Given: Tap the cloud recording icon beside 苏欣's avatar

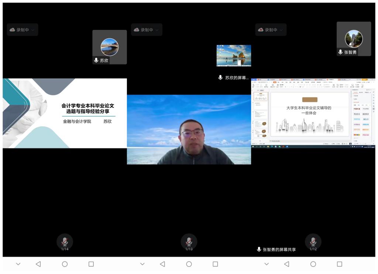Looking at the screenshot, I should pyautogui.click(x=12, y=30).
